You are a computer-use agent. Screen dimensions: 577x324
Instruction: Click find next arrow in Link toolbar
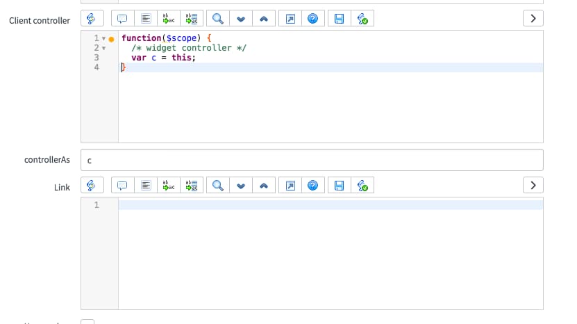[241, 186]
